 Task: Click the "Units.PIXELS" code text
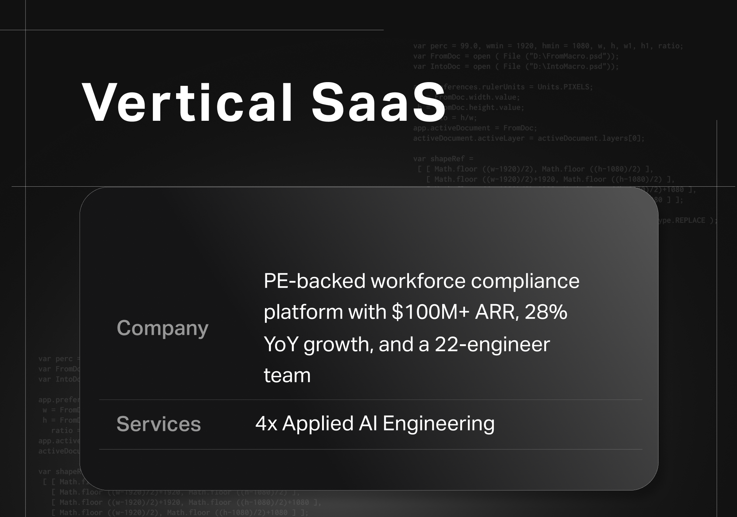click(x=565, y=87)
